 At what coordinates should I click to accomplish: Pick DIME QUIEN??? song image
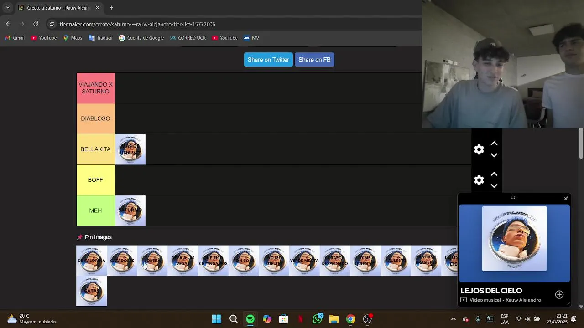(x=365, y=261)
